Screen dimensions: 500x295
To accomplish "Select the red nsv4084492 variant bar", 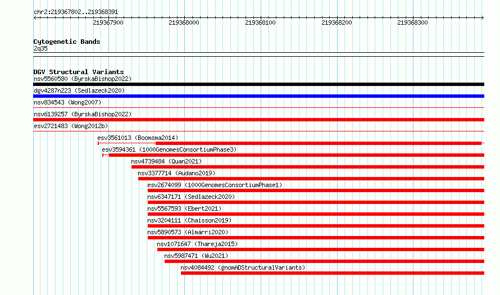I will (333, 273).
